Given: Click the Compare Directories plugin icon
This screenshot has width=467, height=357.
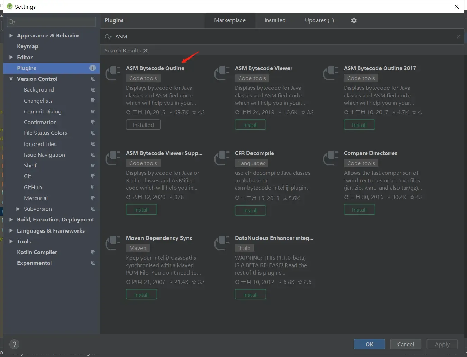Looking at the screenshot, I should (331, 158).
